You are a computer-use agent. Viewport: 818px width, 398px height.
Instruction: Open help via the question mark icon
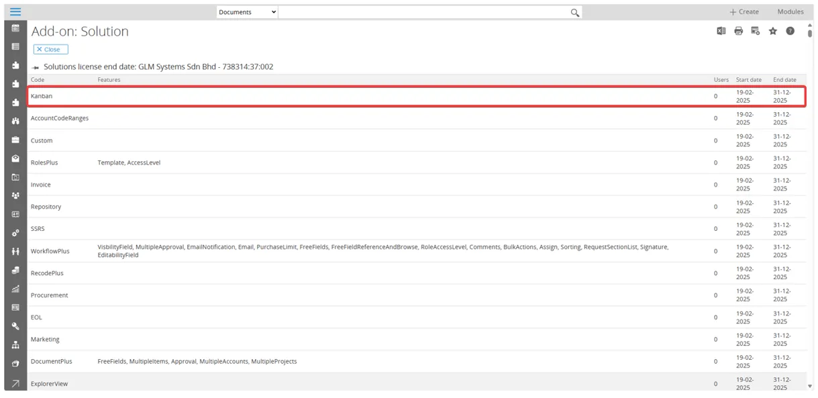point(790,31)
